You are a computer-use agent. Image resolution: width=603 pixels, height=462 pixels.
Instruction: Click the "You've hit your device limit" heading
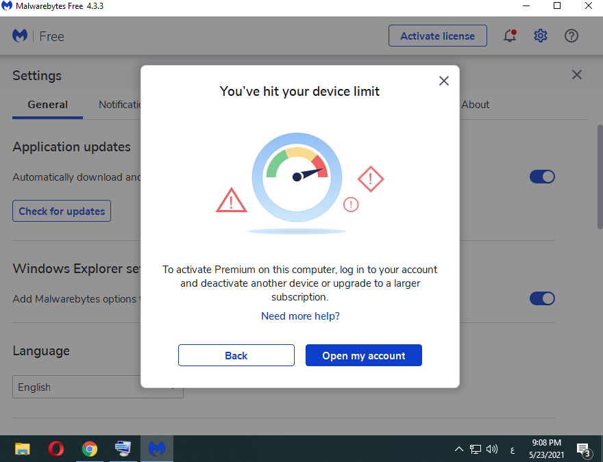click(299, 92)
